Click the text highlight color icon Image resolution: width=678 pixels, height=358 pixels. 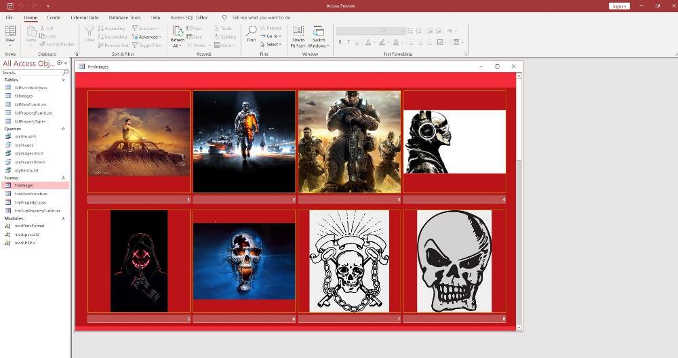(x=382, y=42)
